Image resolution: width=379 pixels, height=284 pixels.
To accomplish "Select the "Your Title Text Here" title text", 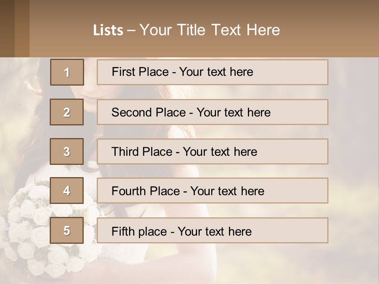I will coord(210,30).
